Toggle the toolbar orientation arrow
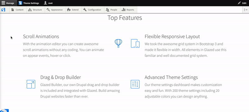The width and height of the screenshot is (249, 112). pyautogui.click(x=246, y=10)
